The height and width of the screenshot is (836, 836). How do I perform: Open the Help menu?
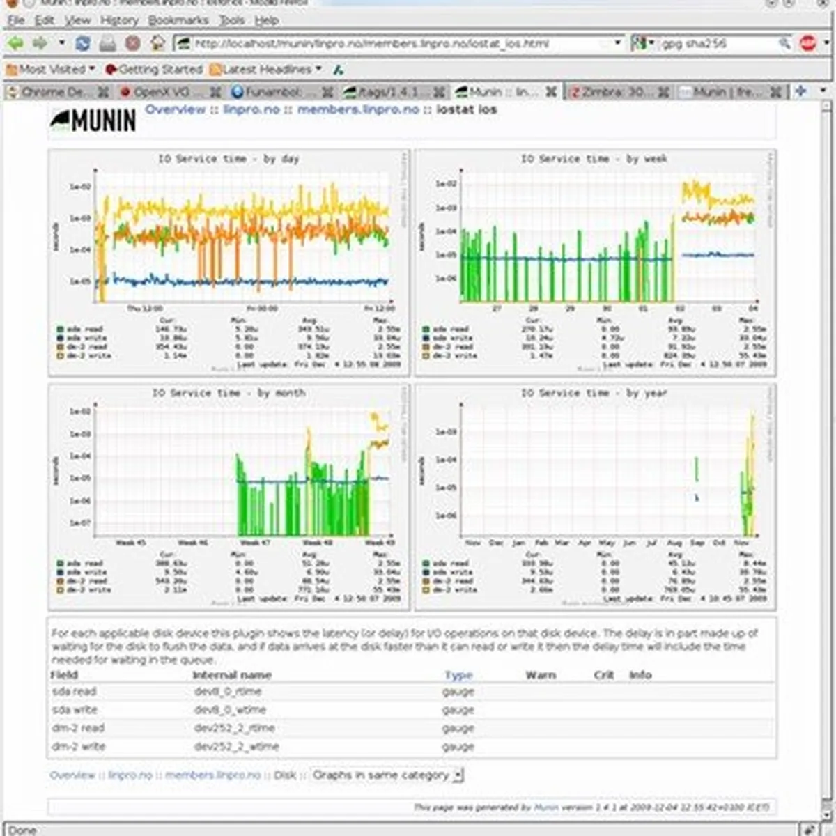(x=266, y=20)
